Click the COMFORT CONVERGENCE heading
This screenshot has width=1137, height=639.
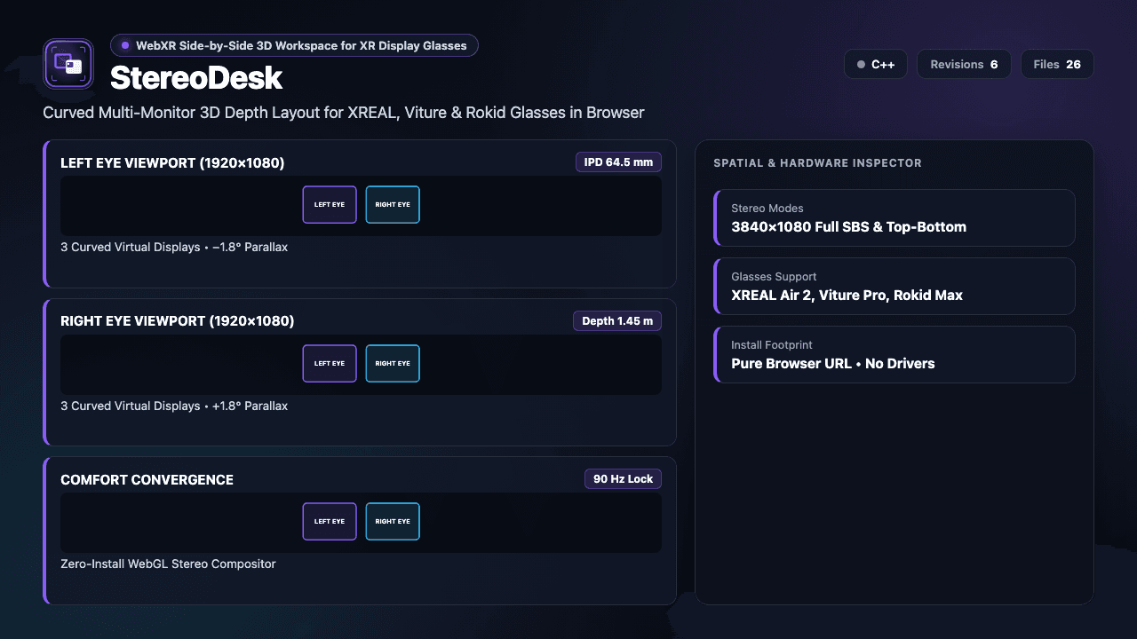(x=147, y=480)
